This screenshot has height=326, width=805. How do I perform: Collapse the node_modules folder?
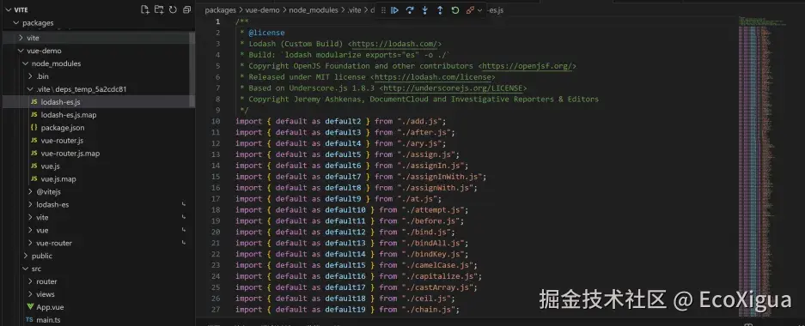(x=25, y=63)
